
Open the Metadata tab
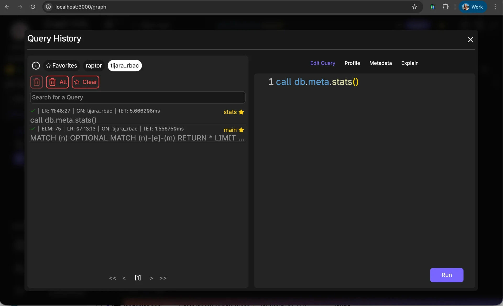pyautogui.click(x=380, y=63)
